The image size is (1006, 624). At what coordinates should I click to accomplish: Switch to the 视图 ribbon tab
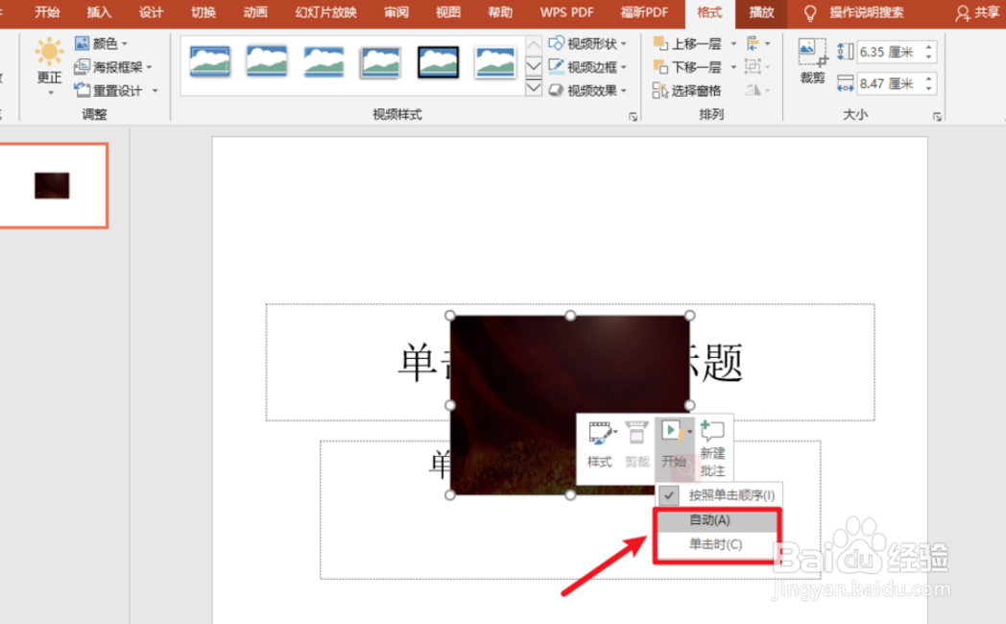448,12
